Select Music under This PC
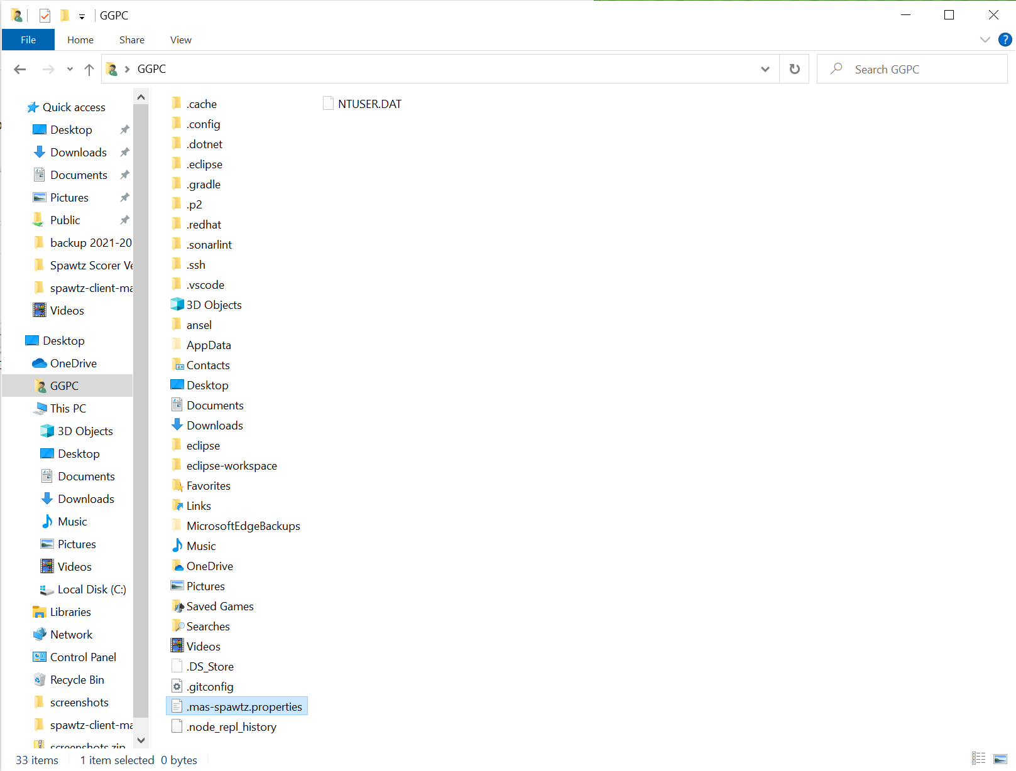The width and height of the screenshot is (1016, 771). [72, 522]
